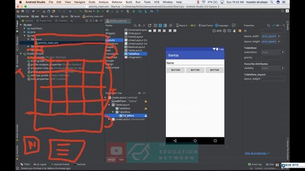Open the Logcat tool window tab
The image size is (305, 171).
[x=40, y=164]
